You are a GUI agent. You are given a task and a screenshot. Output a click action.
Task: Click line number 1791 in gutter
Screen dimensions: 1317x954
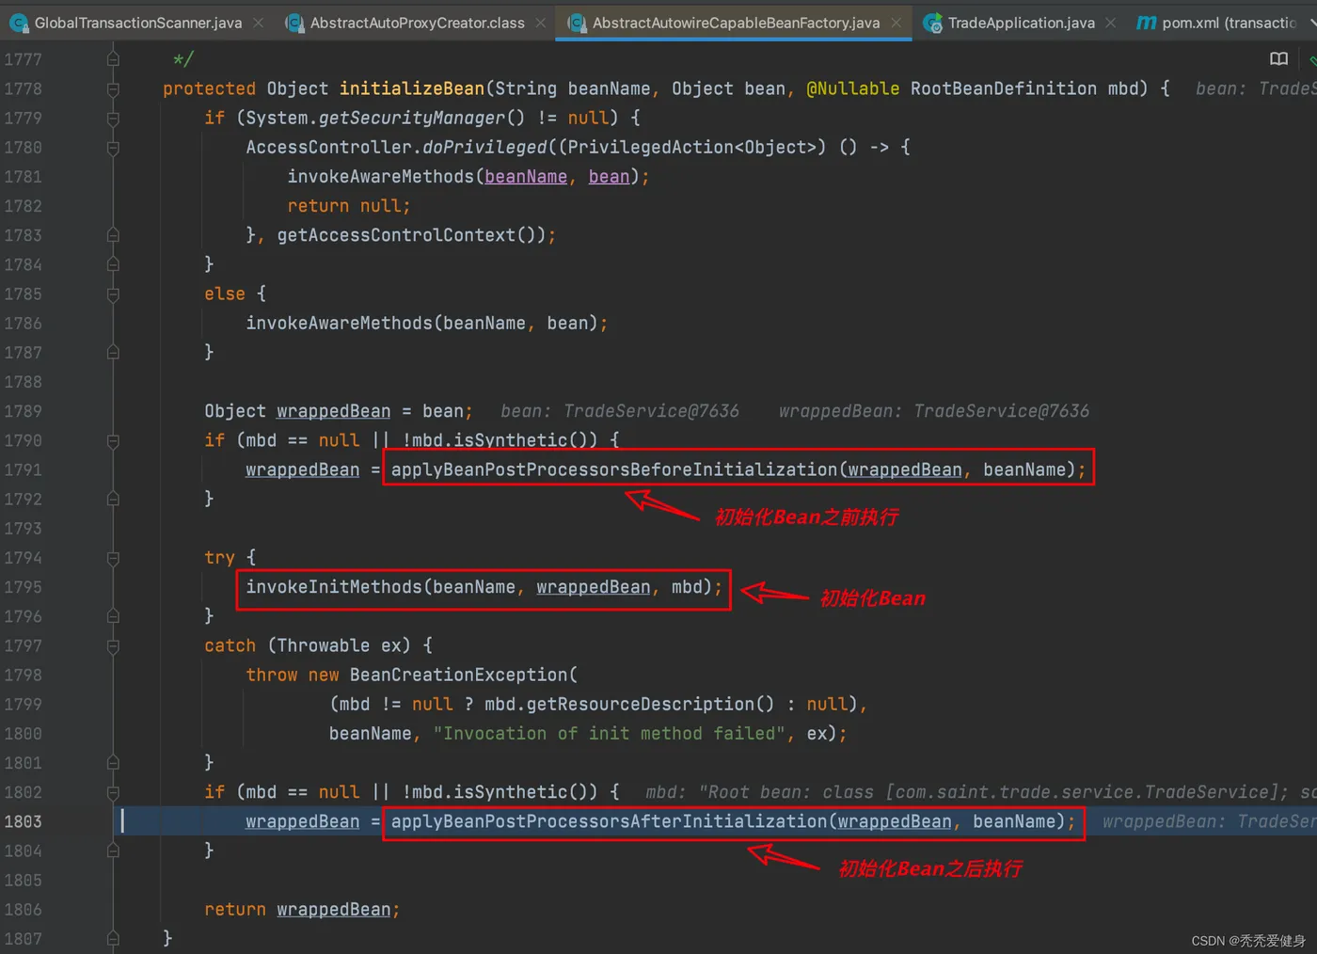(24, 469)
